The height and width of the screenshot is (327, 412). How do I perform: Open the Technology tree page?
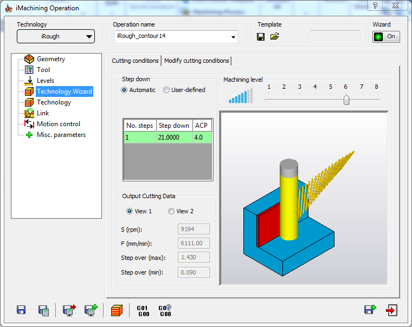click(54, 102)
